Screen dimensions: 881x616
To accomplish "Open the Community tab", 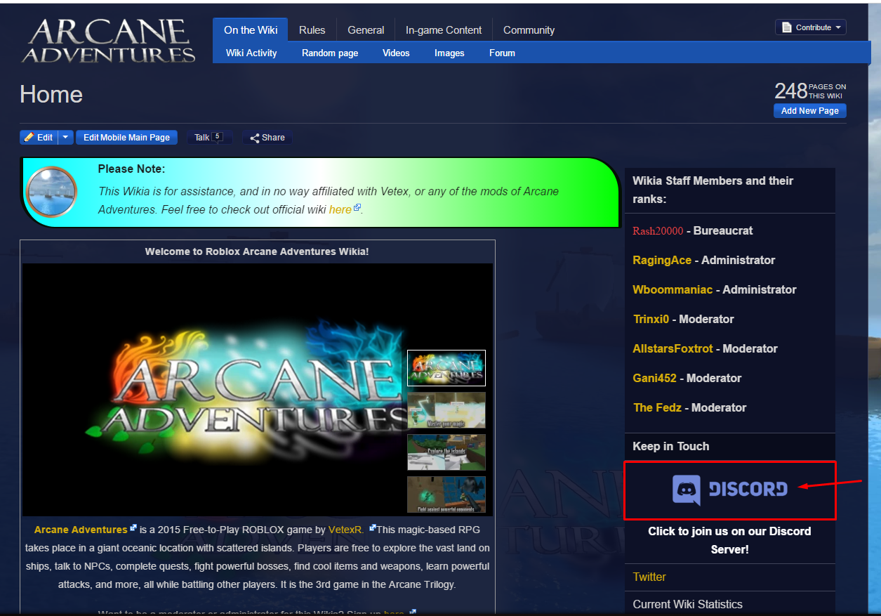I will (x=529, y=30).
